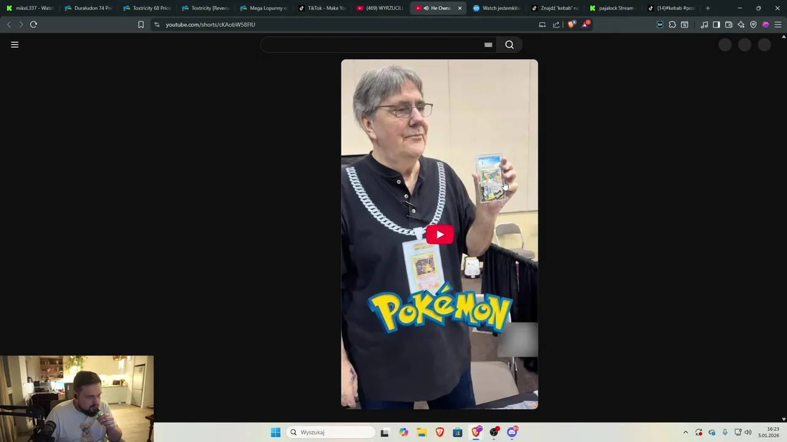Switch to mikeL337 Kick tab
The height and width of the screenshot is (442, 787).
coord(30,8)
